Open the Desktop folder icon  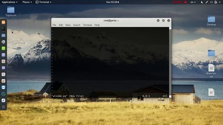click(212, 21)
